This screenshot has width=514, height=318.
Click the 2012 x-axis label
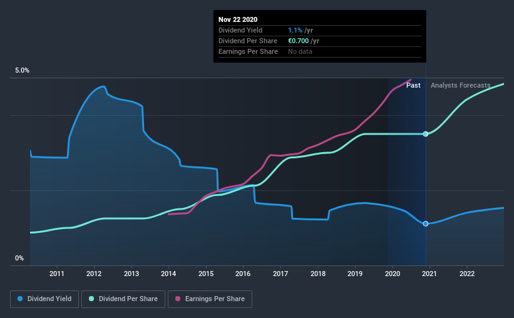point(94,274)
